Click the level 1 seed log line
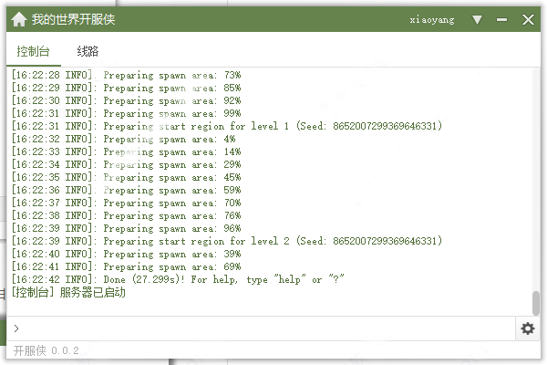547x365 pixels. pyautogui.click(x=227, y=126)
